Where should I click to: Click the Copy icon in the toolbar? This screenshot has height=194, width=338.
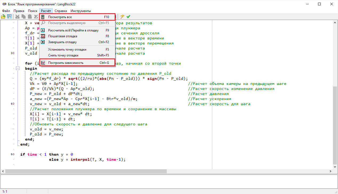click(24, 17)
